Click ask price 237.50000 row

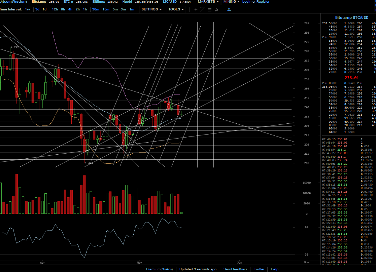(348, 23)
